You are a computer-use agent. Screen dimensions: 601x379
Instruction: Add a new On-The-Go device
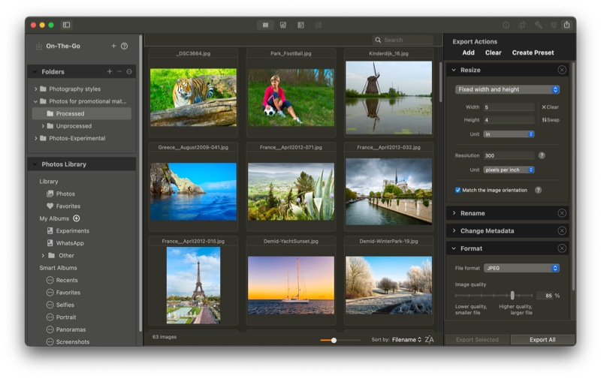113,46
